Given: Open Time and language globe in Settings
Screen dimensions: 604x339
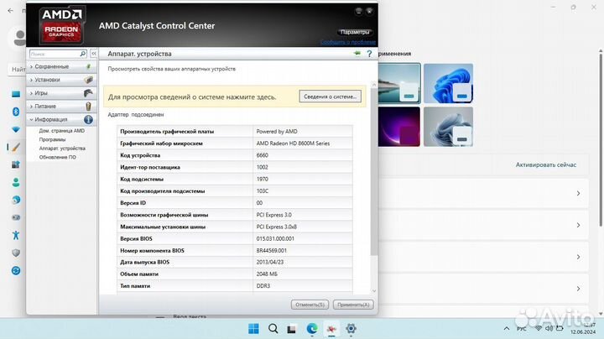Looking at the screenshot, I should (x=16, y=200).
